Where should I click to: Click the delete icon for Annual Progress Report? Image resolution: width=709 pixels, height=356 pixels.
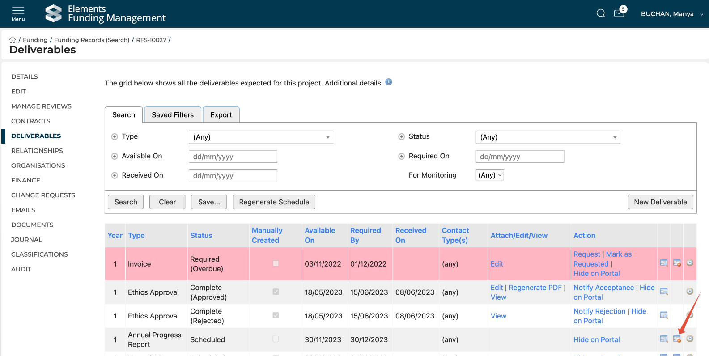point(677,339)
